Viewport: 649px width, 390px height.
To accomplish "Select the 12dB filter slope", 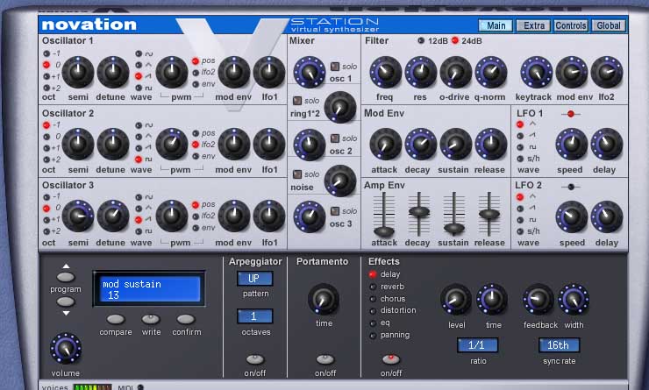I will 421,40.
